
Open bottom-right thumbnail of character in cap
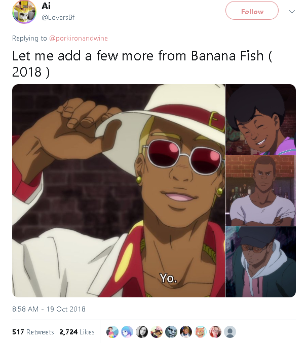point(260,262)
